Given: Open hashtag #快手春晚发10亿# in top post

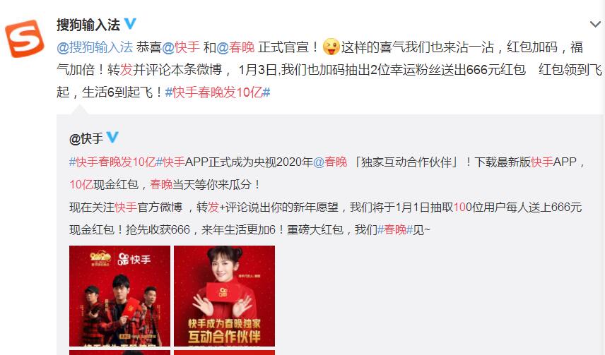Looking at the screenshot, I should pyautogui.click(x=218, y=92).
